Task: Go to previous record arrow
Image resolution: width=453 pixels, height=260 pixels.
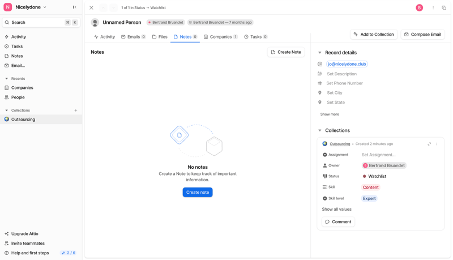Action: pos(103,8)
